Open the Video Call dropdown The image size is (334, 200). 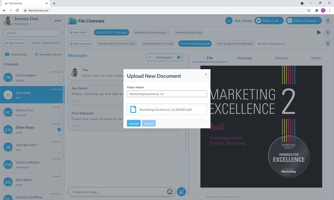(269, 21)
